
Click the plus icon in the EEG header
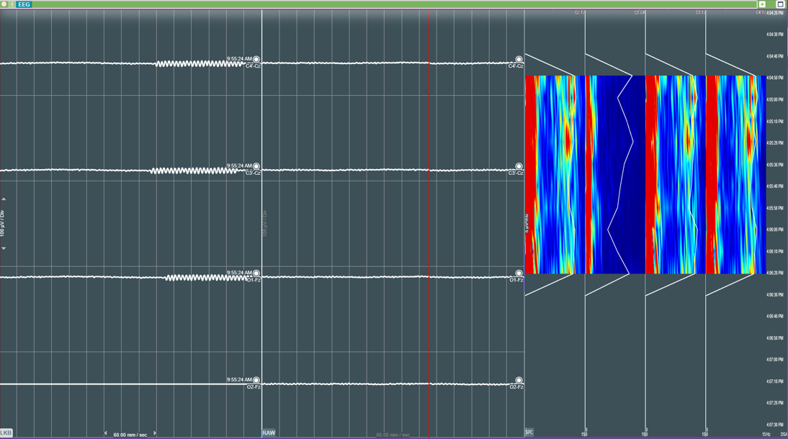(762, 4)
